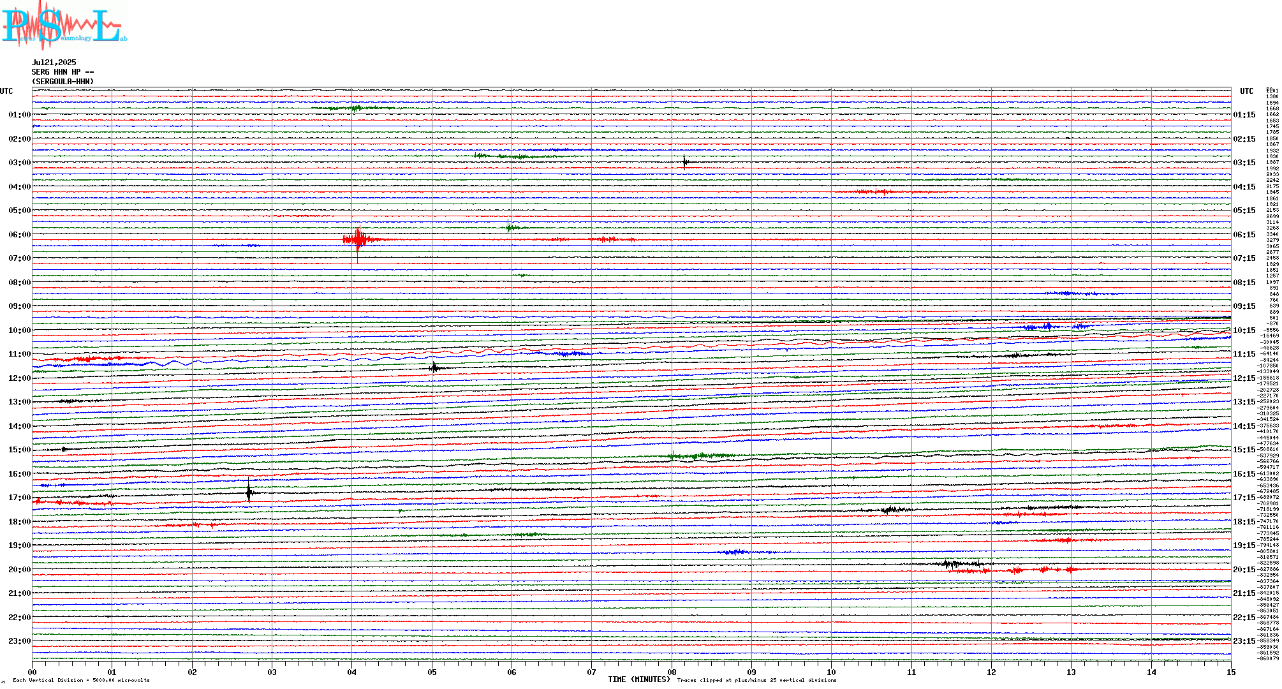The height and width of the screenshot is (689, 1282).
Task: Click the black burst on the 11:30 trace near minute 05
Action: click(434, 367)
